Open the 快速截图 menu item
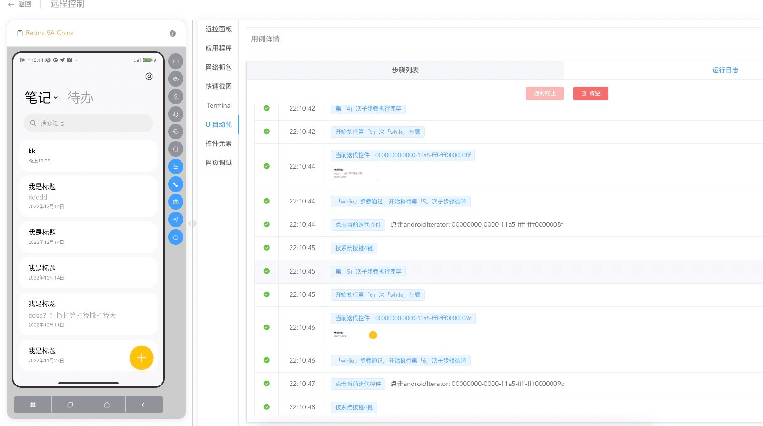The image size is (763, 426). tap(219, 86)
